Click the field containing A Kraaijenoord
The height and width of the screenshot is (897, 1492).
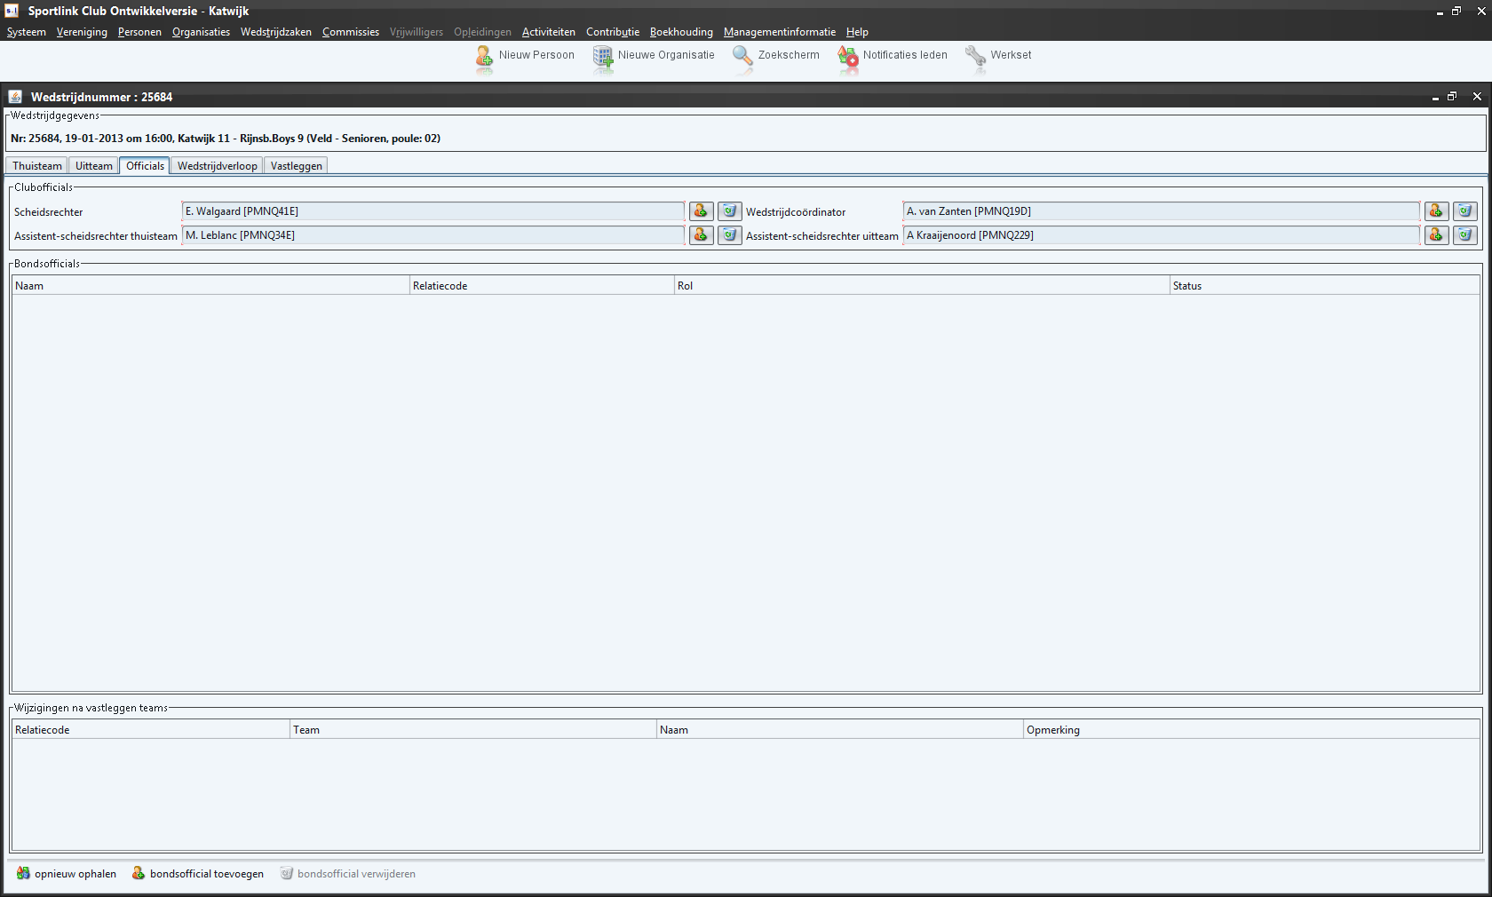tap(1162, 235)
